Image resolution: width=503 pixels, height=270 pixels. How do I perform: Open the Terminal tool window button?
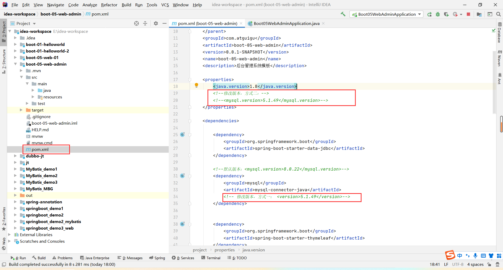[211, 258]
